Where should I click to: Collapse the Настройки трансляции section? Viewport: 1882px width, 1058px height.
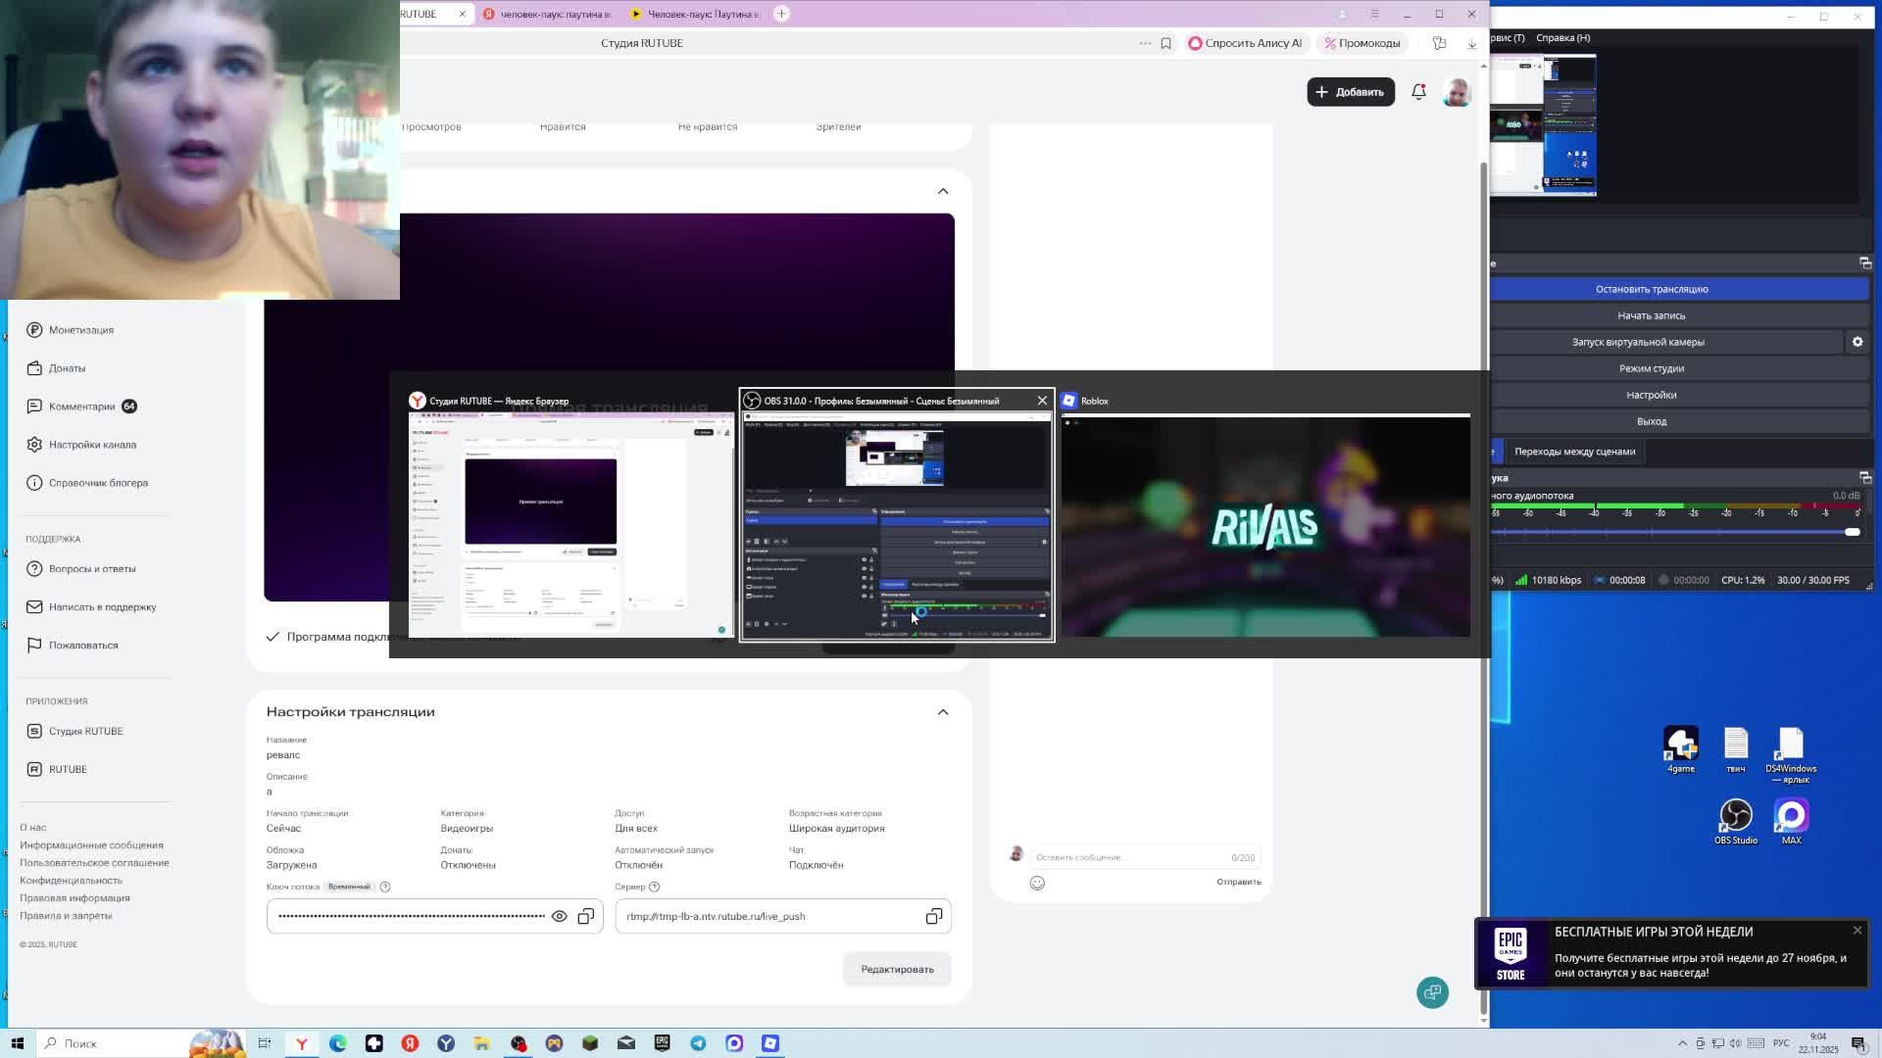[x=943, y=712]
